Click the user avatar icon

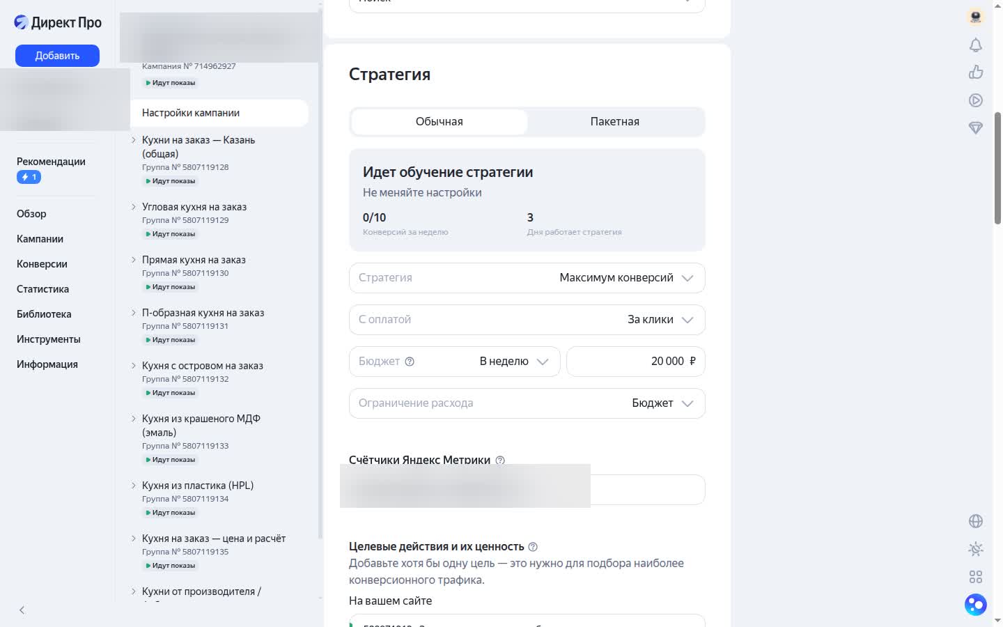976,17
